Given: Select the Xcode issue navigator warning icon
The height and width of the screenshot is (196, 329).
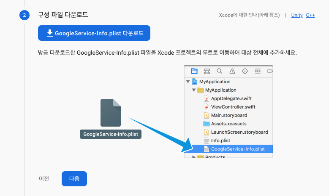Looking at the screenshot, I should 232,71.
